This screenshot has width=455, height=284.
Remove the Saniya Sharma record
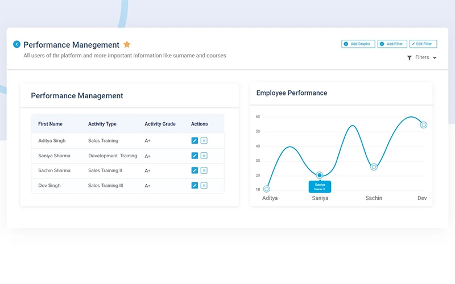coord(204,156)
